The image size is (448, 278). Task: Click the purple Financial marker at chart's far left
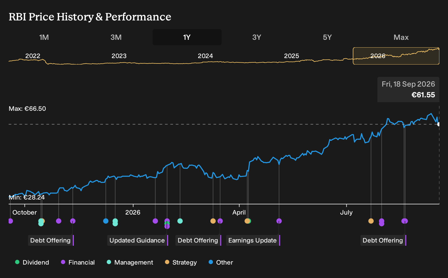coord(11,221)
